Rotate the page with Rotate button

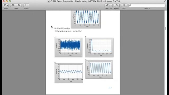pos(117,5)
